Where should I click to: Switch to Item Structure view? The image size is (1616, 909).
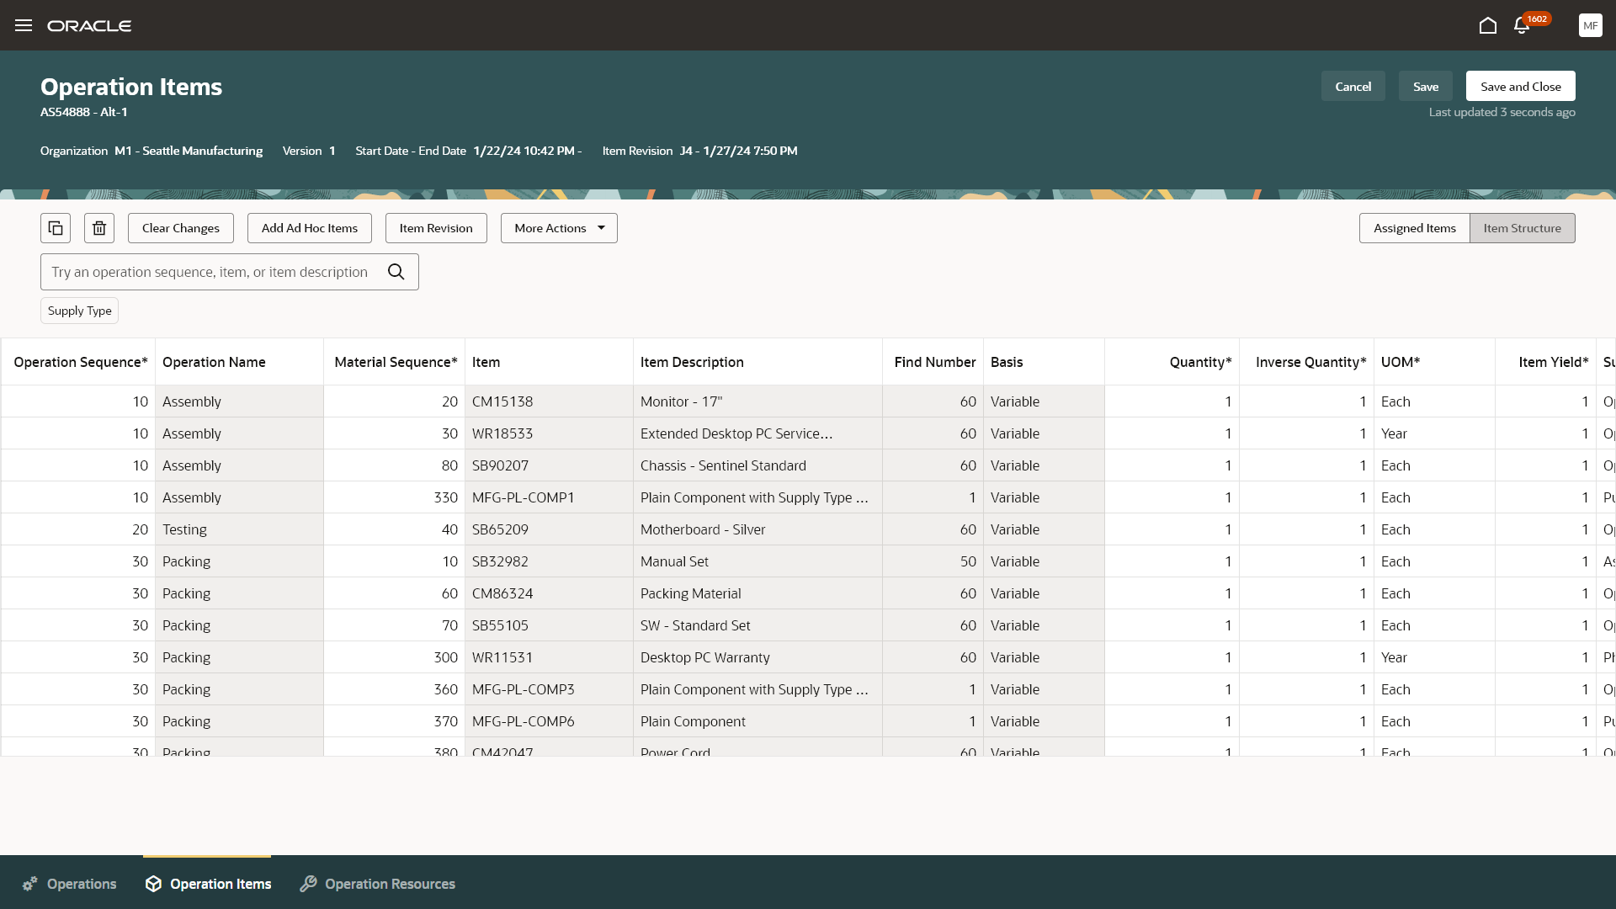tap(1522, 228)
